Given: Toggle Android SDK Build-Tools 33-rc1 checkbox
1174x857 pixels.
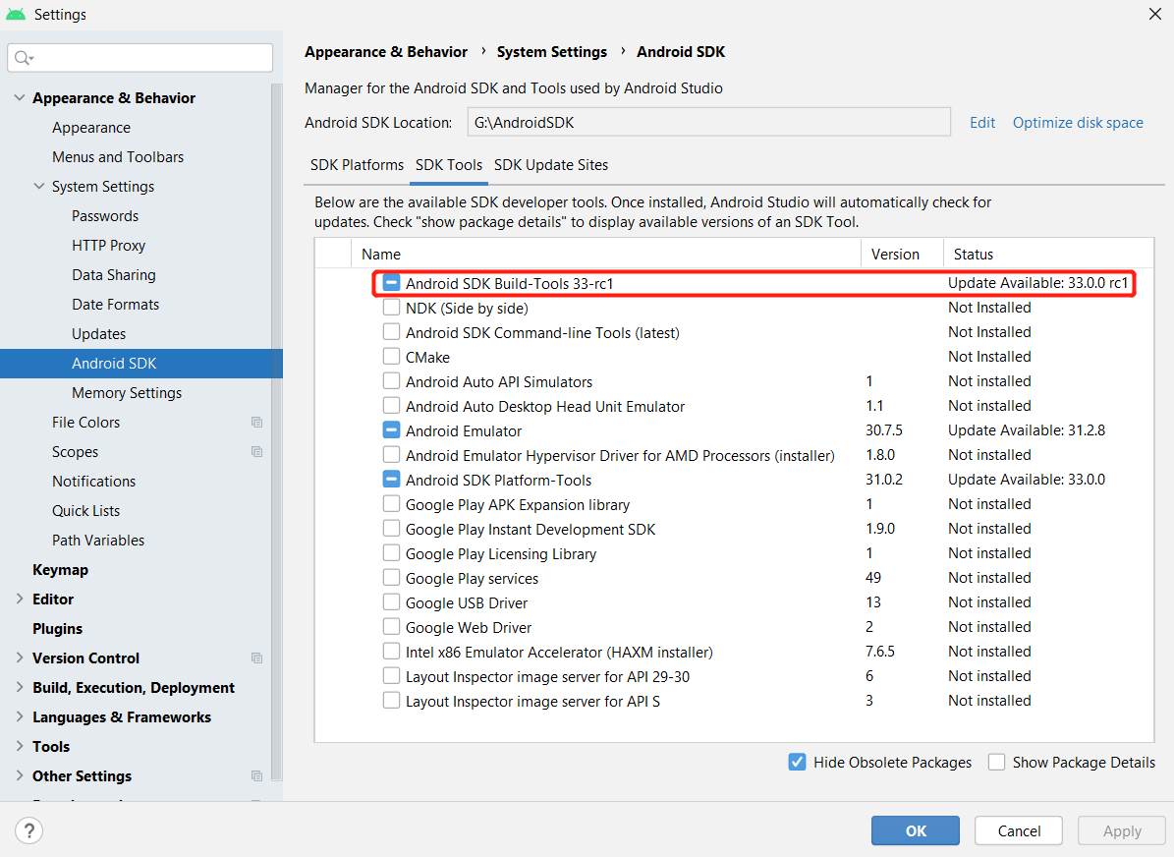Looking at the screenshot, I should pos(391,283).
